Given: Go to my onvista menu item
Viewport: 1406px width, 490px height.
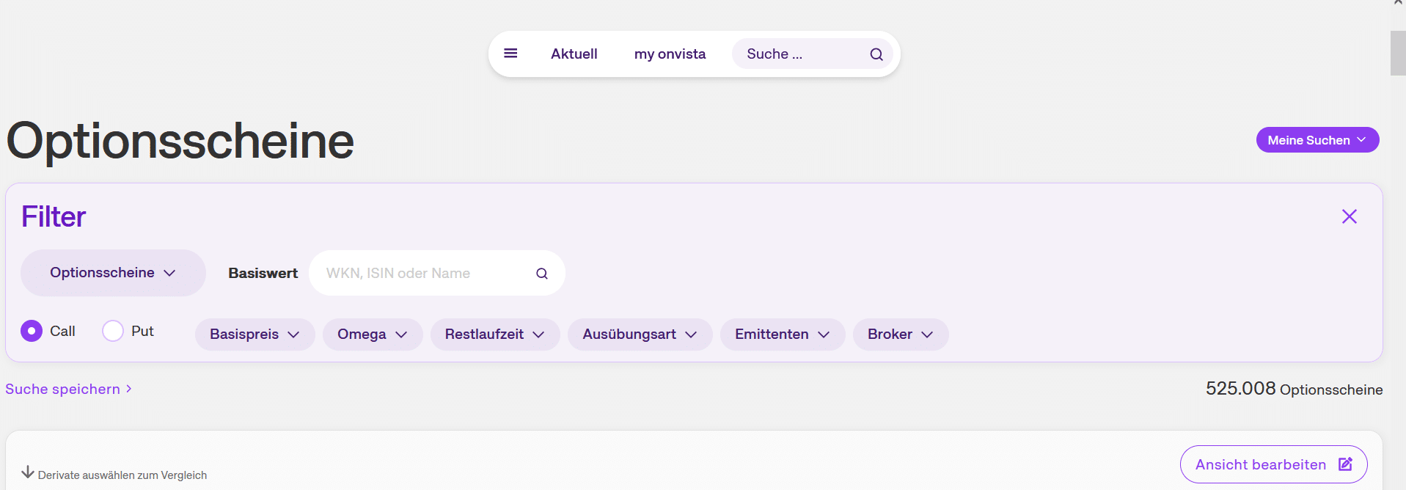Looking at the screenshot, I should coord(670,54).
